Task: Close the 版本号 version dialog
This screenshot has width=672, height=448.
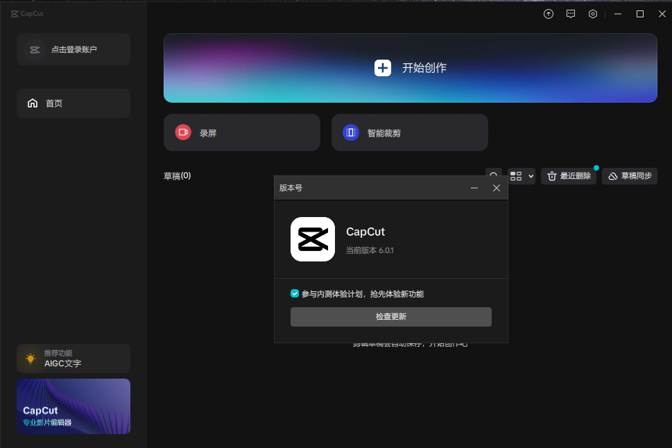Action: point(497,188)
